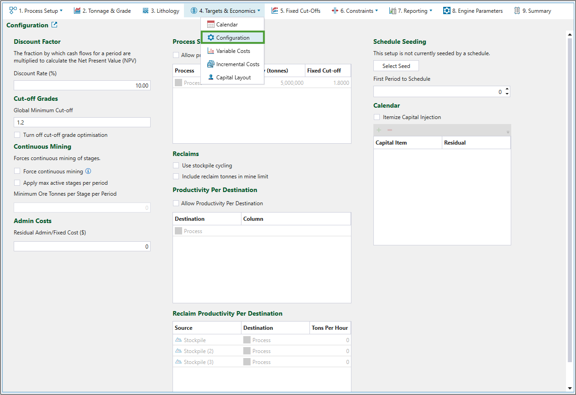Click the green plus icon above Capital Item
The height and width of the screenshot is (395, 576).
tap(379, 130)
